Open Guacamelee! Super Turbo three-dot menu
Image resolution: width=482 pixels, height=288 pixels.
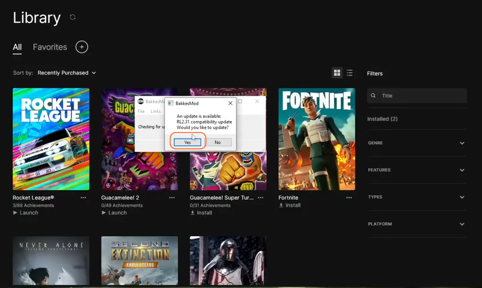click(x=260, y=198)
